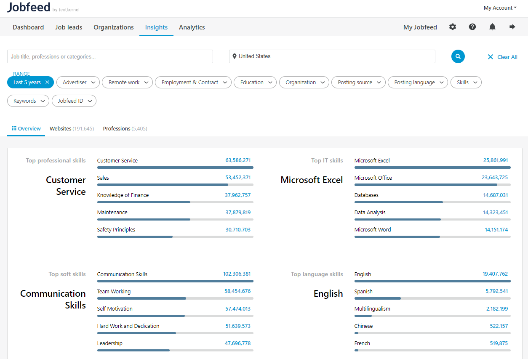Click the sign-out arrow icon
Image resolution: width=528 pixels, height=359 pixels.
(512, 27)
